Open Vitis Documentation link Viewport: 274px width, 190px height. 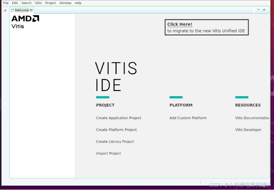252,118
